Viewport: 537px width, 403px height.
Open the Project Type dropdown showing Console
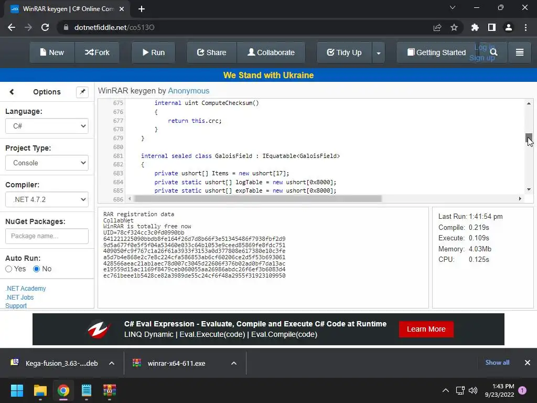(x=47, y=163)
